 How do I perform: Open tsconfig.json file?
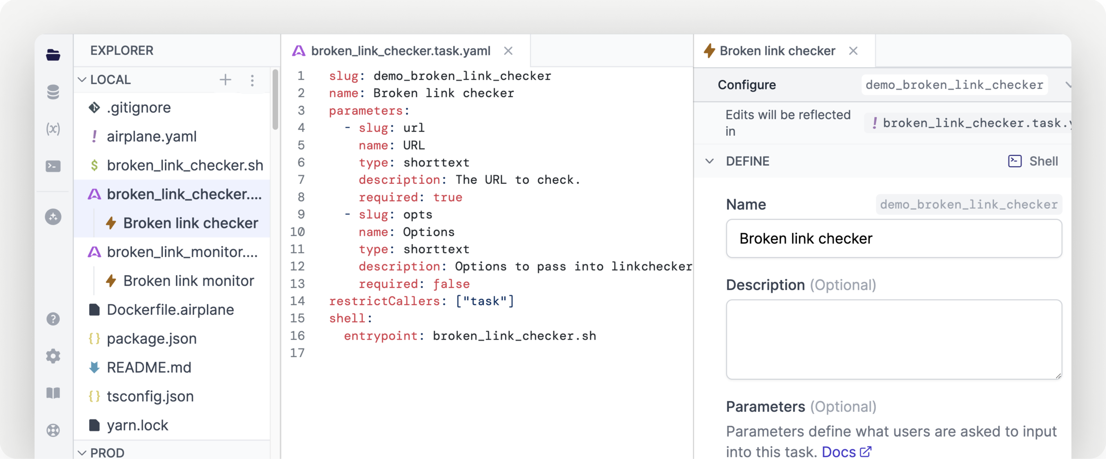(172, 396)
